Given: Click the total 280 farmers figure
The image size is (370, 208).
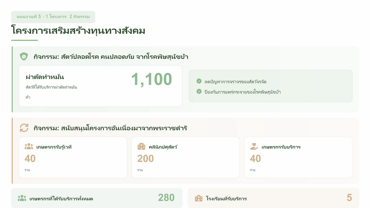Looking at the screenshot, I should [x=166, y=198].
